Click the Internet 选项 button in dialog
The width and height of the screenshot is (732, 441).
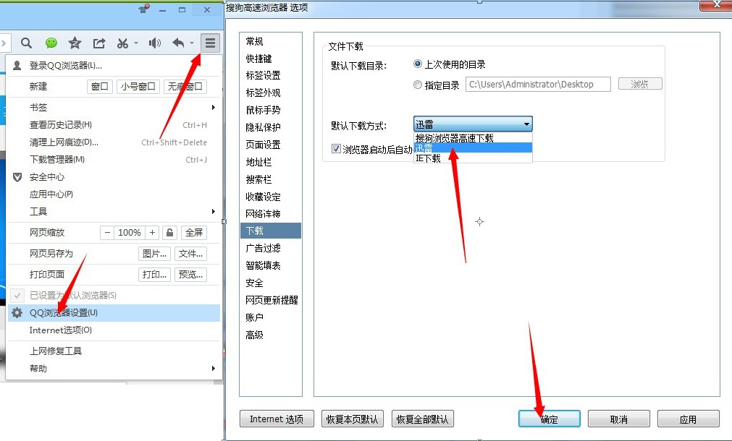click(x=277, y=419)
